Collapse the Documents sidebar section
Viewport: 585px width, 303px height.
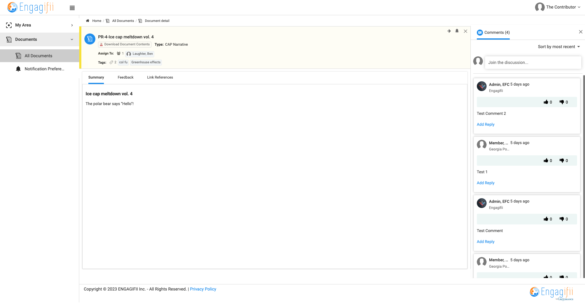coord(40,39)
